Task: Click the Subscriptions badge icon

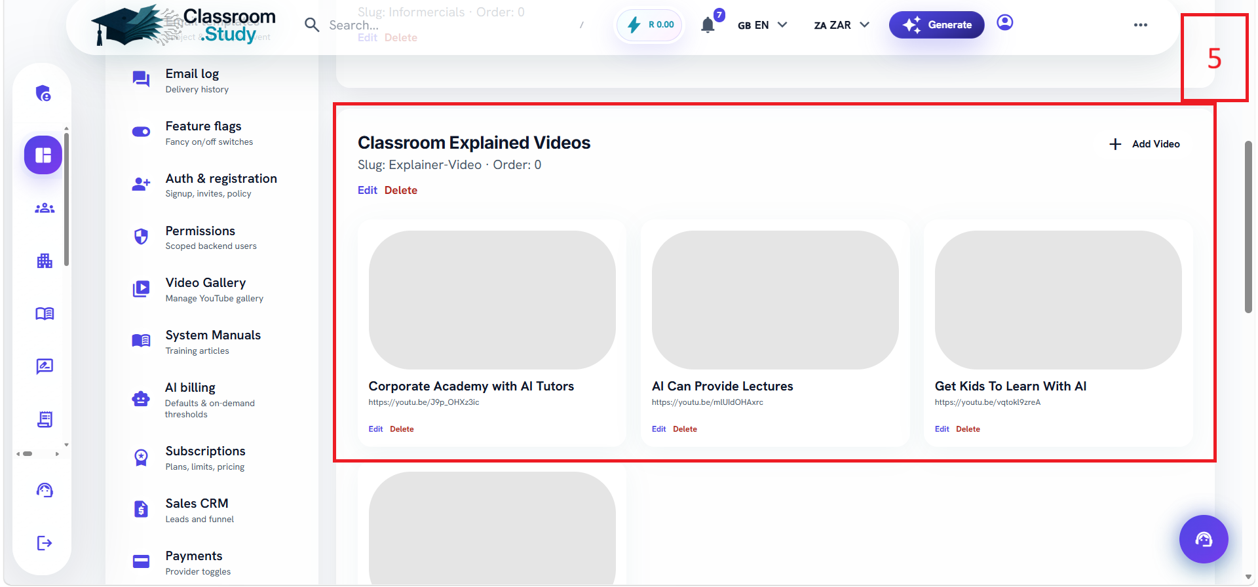Action: tap(141, 457)
